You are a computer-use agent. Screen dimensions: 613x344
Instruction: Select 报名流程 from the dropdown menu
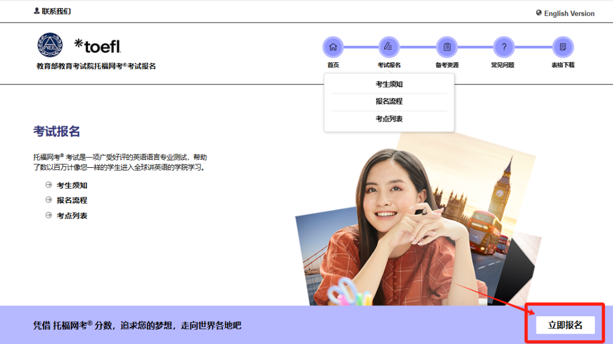pos(388,101)
